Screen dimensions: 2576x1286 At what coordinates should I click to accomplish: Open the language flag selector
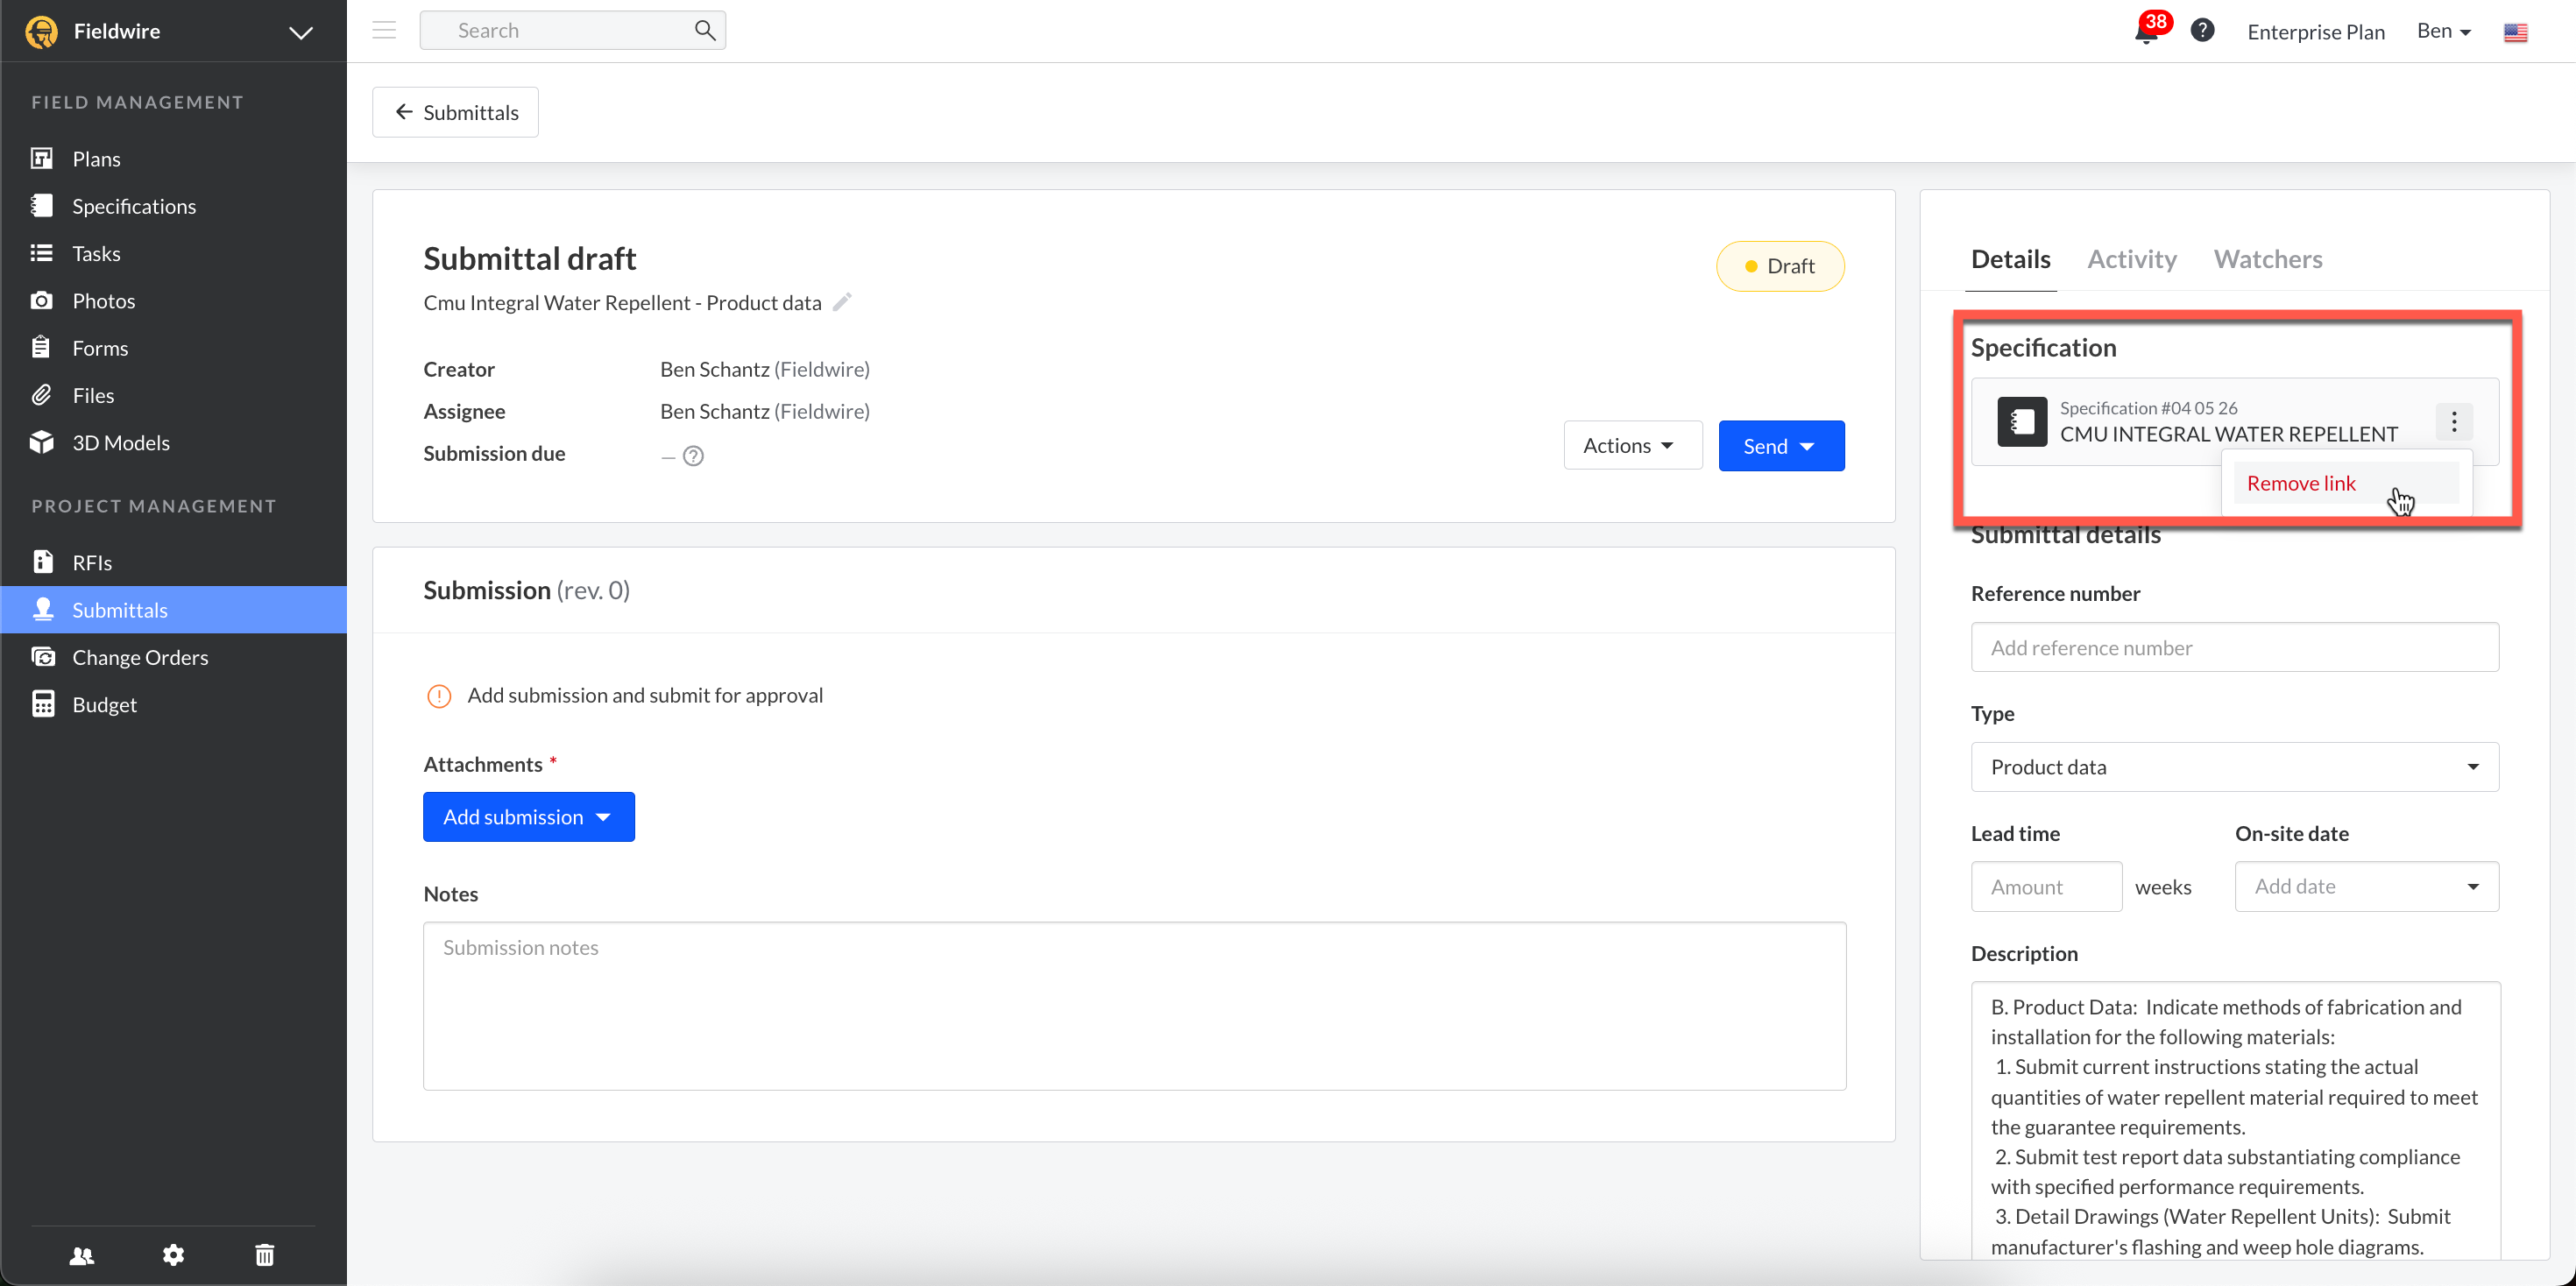click(2515, 32)
